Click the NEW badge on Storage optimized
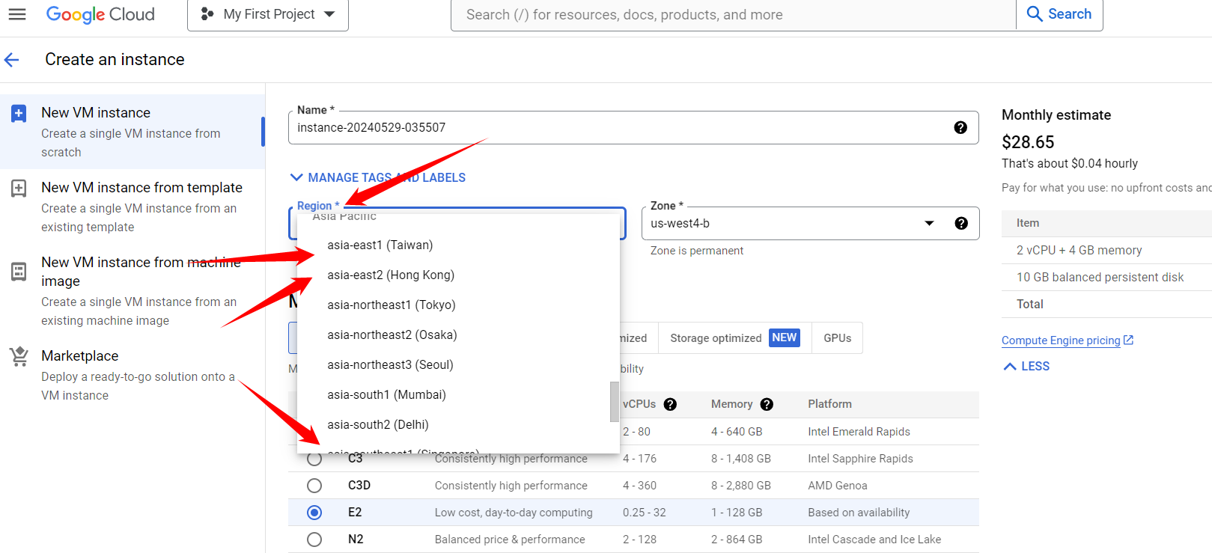1212x553 pixels. pos(784,337)
